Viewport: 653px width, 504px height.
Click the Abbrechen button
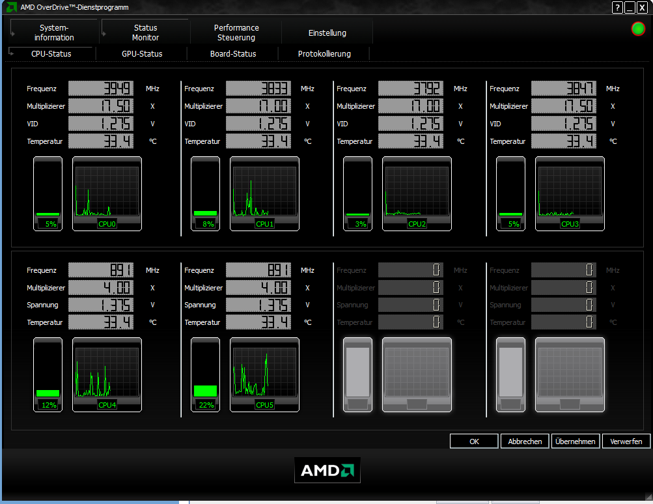[x=525, y=441]
